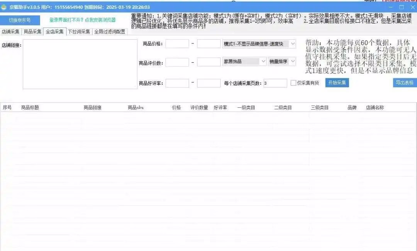Enable the 仅采集有货 checkbox

pos(293,83)
